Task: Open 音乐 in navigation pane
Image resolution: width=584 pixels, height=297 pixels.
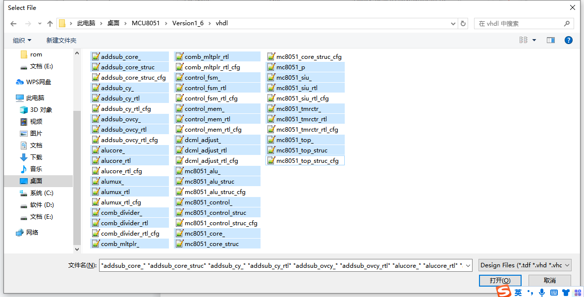Action: pos(36,169)
